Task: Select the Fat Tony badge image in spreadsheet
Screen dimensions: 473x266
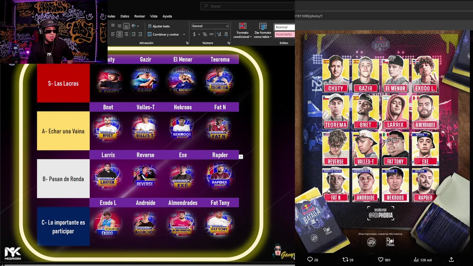Action: tap(220, 224)
